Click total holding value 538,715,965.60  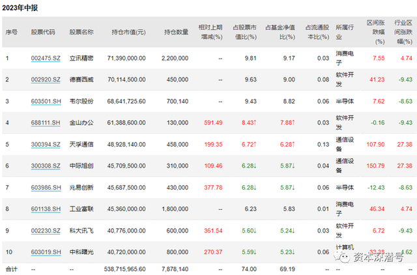[x=124, y=269]
